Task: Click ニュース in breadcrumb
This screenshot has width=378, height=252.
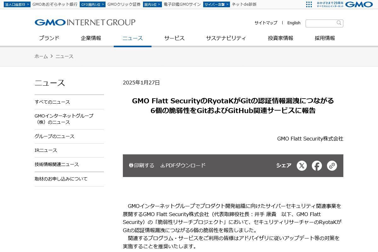Action: tap(65, 56)
